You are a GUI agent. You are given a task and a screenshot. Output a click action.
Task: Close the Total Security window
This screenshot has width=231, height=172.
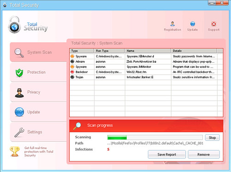222,3
